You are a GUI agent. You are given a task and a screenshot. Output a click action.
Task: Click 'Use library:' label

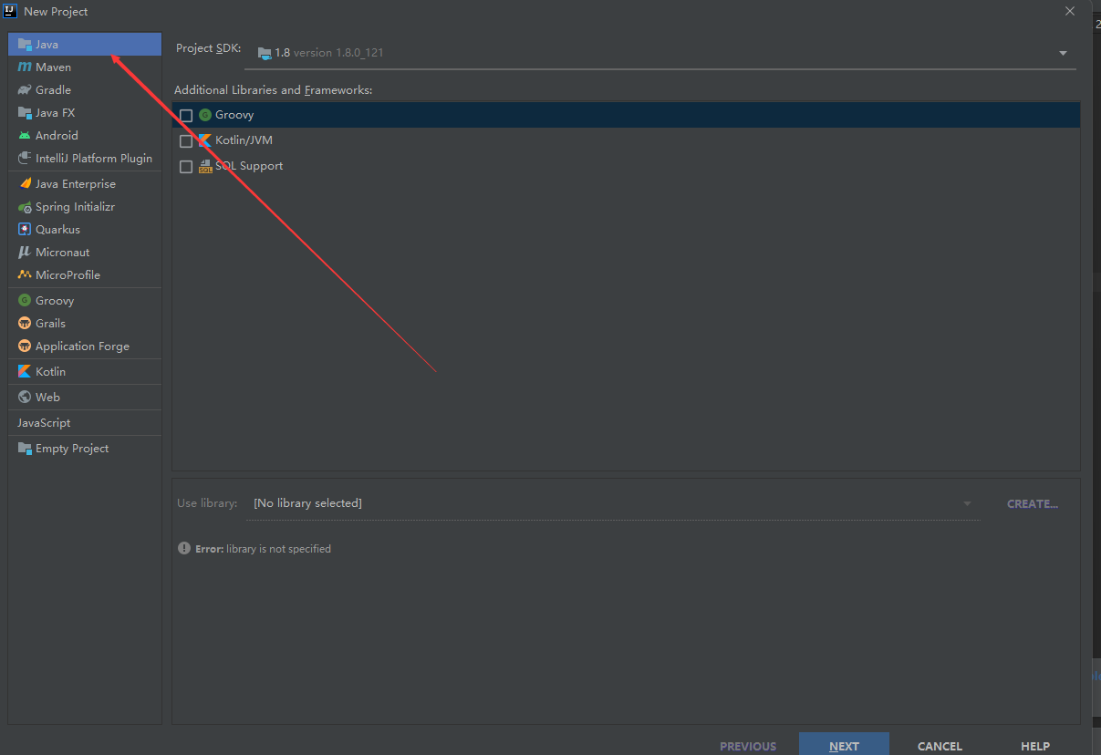[207, 503]
